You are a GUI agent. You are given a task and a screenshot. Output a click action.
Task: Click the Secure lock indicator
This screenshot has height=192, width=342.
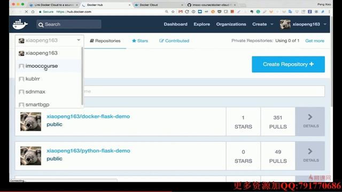point(46,12)
